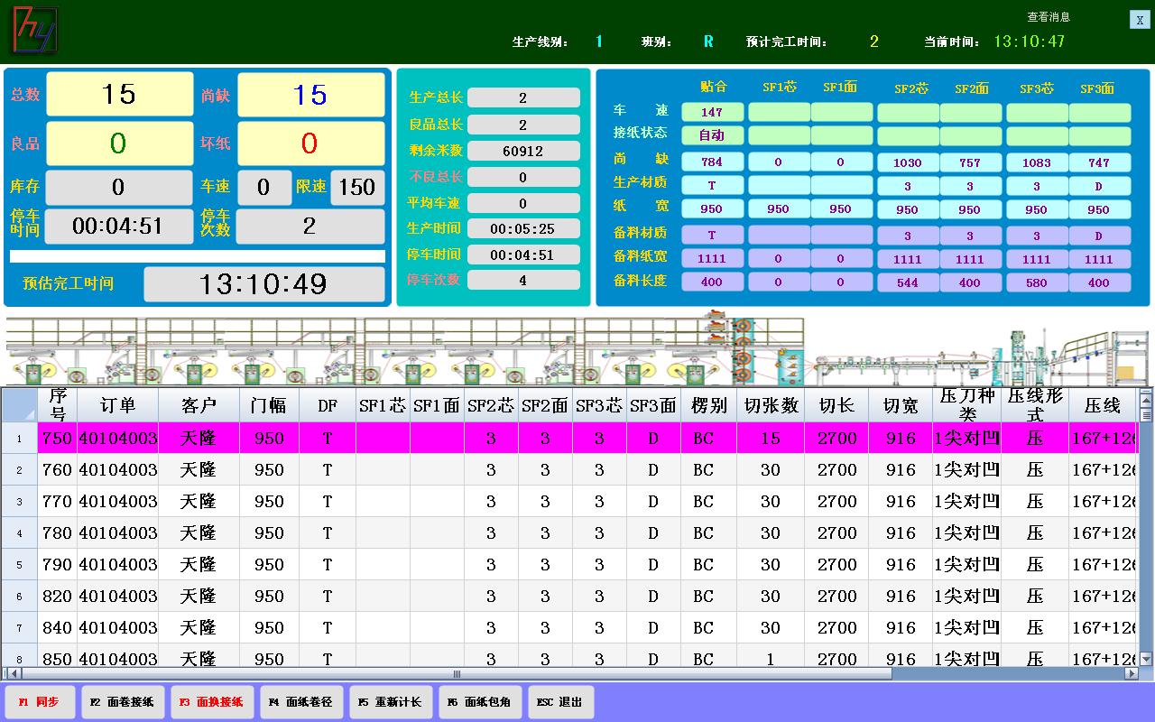Image resolution: width=1155 pixels, height=722 pixels.
Task: Click the horizontal scrollbar right arrow
Action: [x=1132, y=673]
